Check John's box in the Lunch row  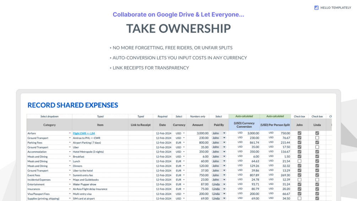(x=299, y=161)
